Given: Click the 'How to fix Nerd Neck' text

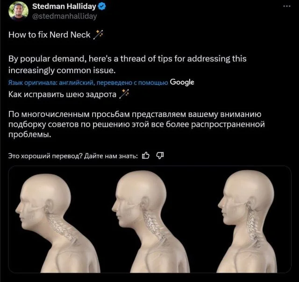Looking at the screenshot, I should (x=49, y=35).
